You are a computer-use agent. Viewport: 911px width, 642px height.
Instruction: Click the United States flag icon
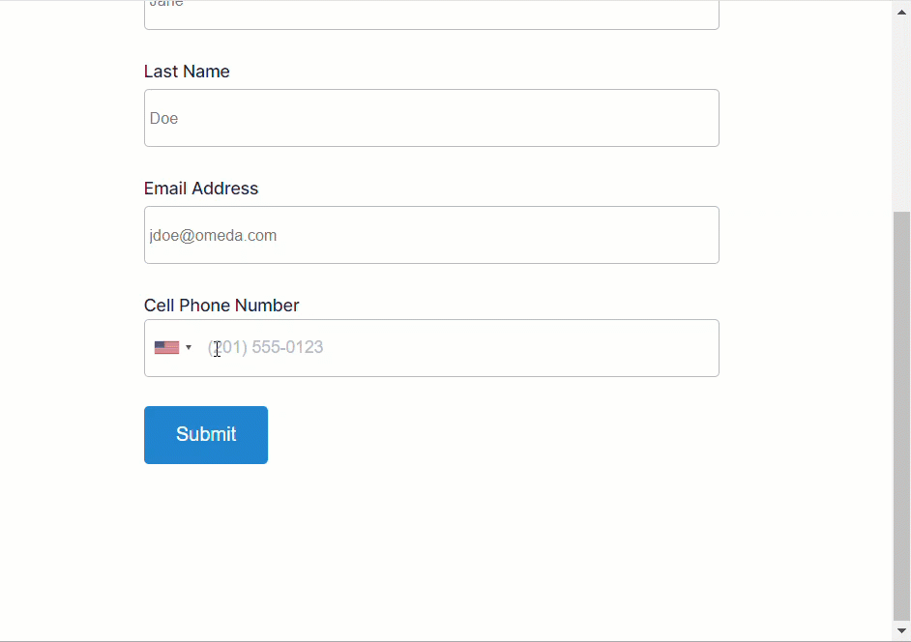point(166,348)
